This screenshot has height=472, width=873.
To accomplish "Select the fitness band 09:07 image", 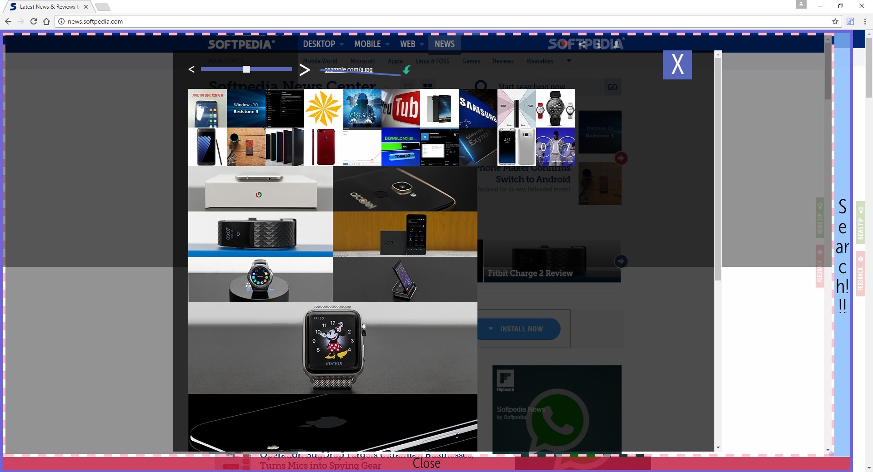I will pos(261,234).
